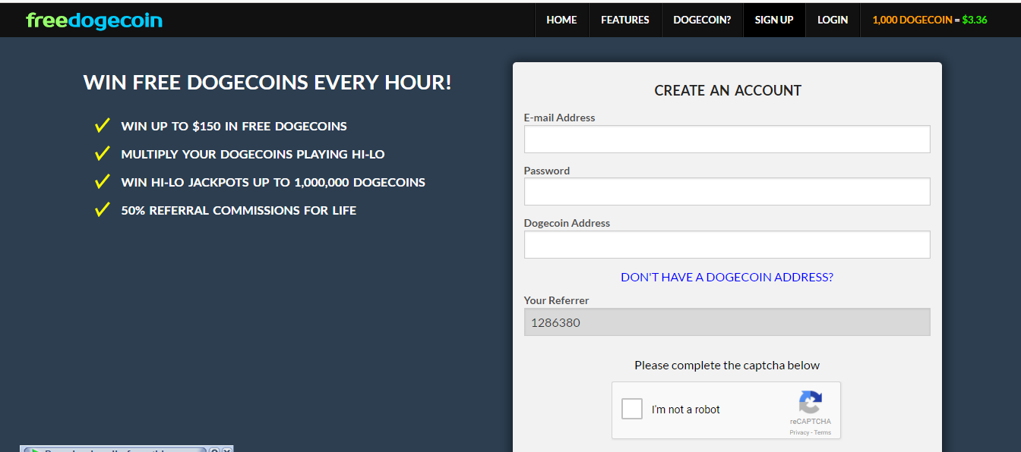The height and width of the screenshot is (452, 1021).
Task: Open the HOME menu item
Action: coord(561,20)
